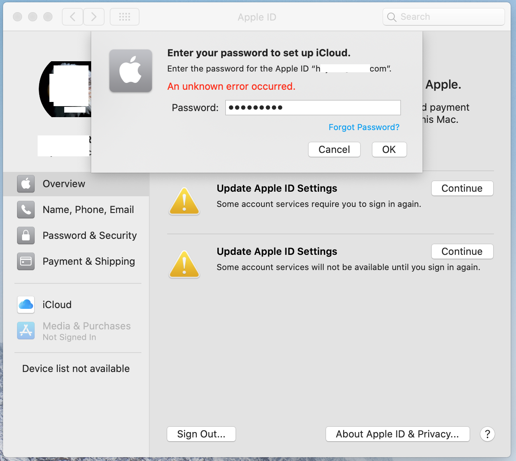The width and height of the screenshot is (516, 461).
Task: Click Sign Out at the bottom
Action: pos(201,434)
